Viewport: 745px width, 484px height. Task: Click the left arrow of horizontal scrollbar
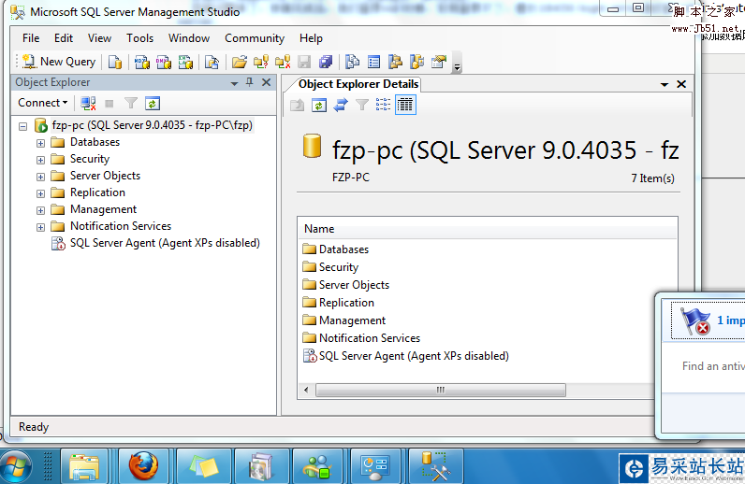306,390
